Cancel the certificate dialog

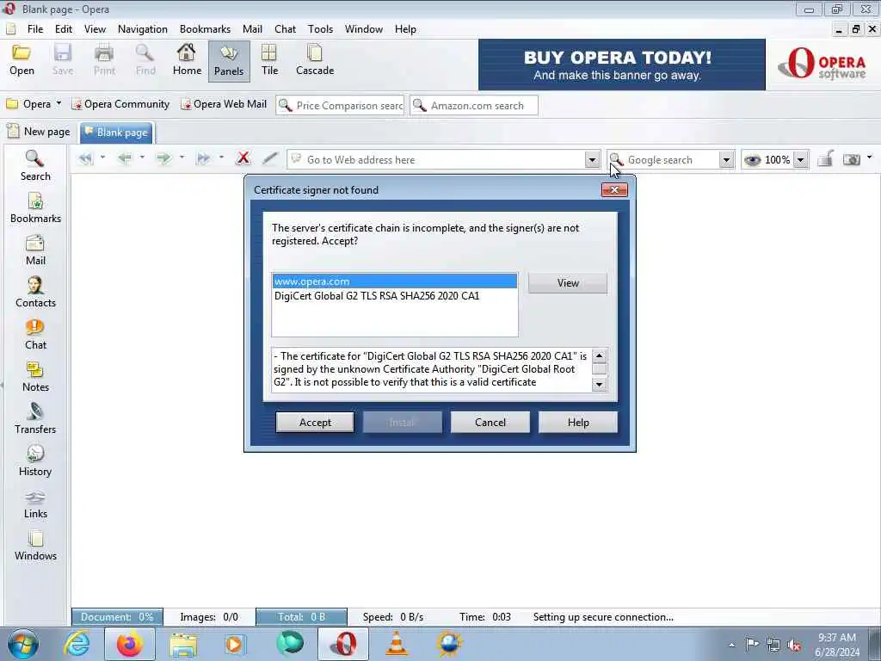pyautogui.click(x=490, y=422)
